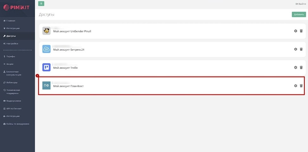Delete the Битрикс24 account entry
The width and height of the screenshot is (308, 152).
click(x=301, y=49)
